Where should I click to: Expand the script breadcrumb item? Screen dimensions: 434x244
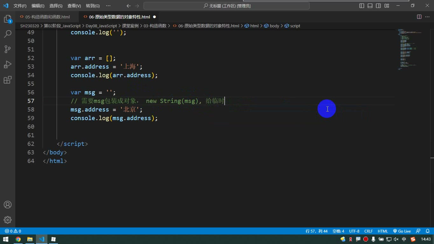[292, 26]
